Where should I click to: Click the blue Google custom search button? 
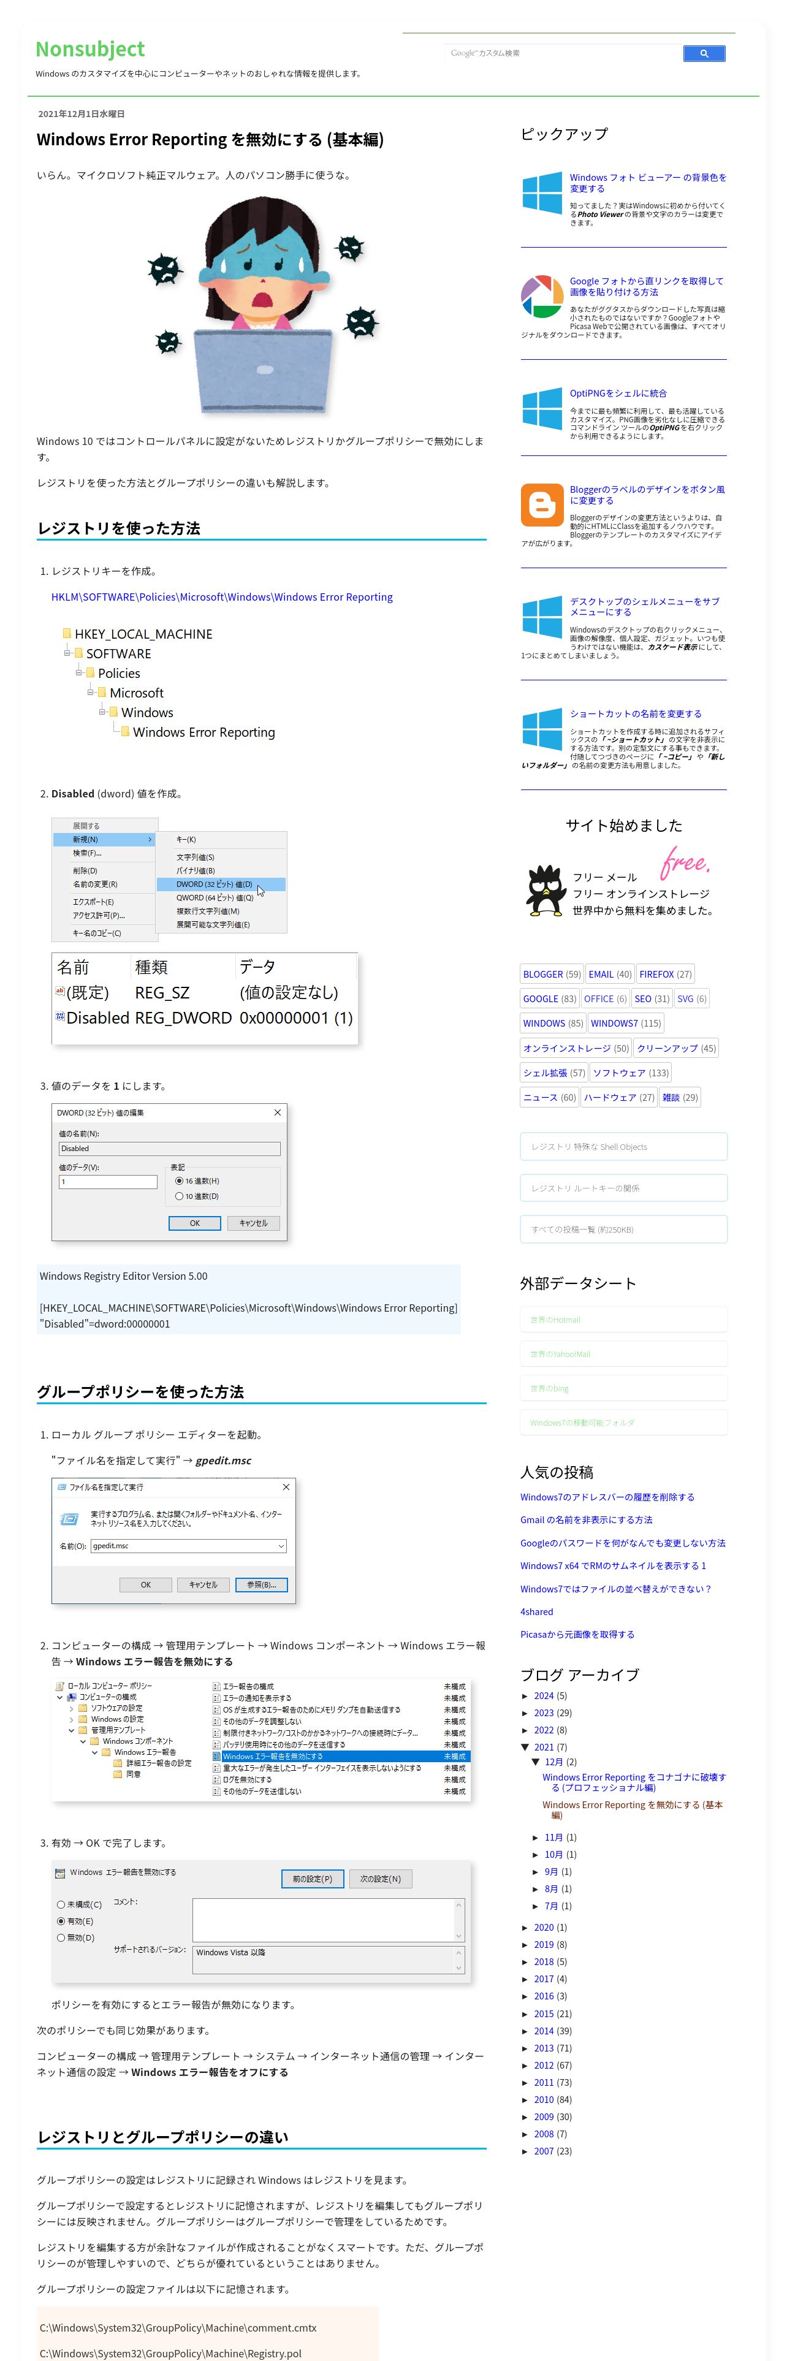pyautogui.click(x=704, y=53)
